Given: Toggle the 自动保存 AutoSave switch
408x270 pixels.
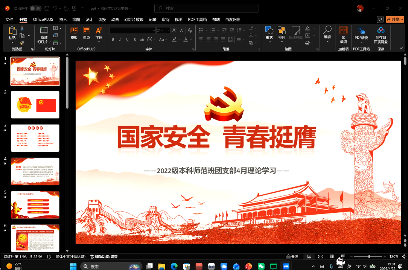Looking at the screenshot, I should pos(35,8).
